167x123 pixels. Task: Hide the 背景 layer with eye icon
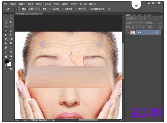coord(128,32)
